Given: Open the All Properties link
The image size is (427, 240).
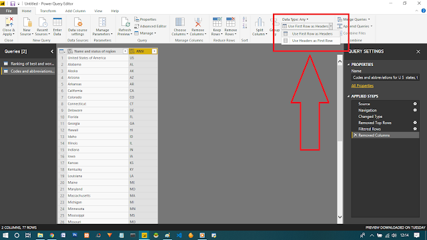Looking at the screenshot, I should pos(362,86).
